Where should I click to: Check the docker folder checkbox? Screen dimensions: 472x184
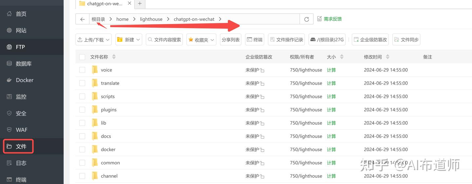[x=82, y=149]
